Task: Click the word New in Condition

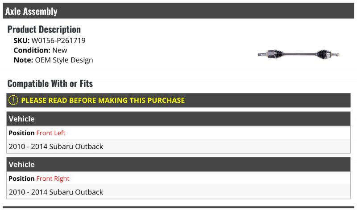Action: pyautogui.click(x=60, y=50)
